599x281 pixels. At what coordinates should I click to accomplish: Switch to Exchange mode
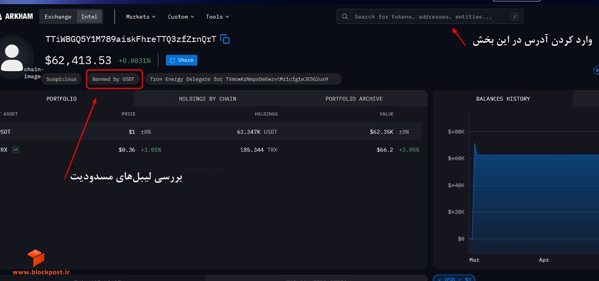click(58, 17)
